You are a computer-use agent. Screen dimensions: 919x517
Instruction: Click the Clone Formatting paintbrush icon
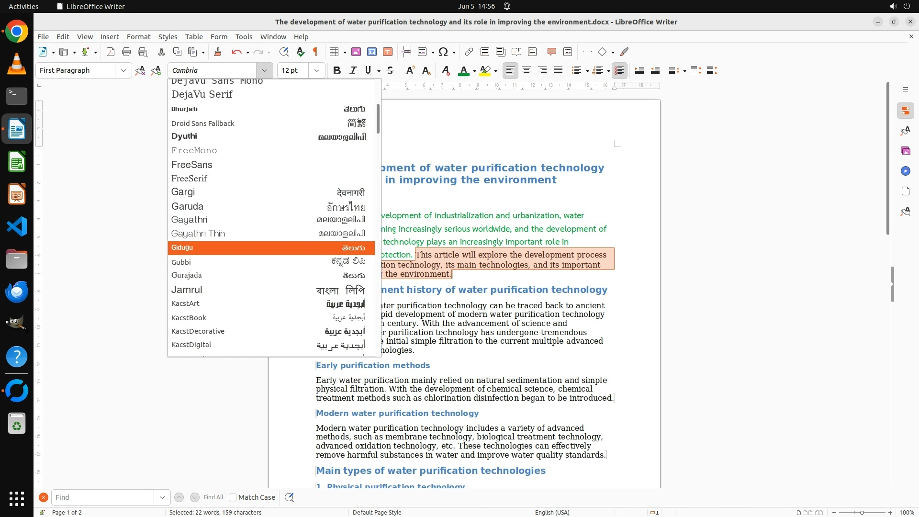(x=218, y=52)
